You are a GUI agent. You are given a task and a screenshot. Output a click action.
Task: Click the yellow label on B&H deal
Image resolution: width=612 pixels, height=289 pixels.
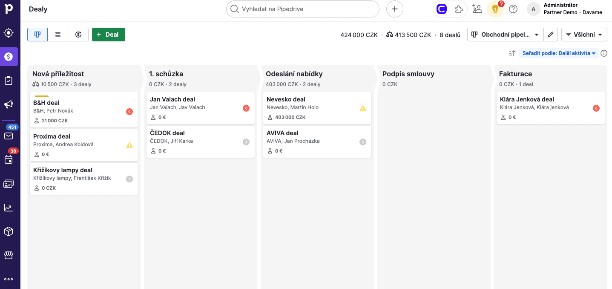pos(42,96)
